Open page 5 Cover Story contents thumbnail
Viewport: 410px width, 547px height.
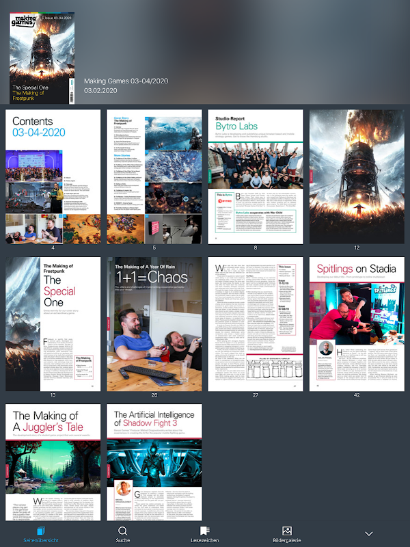click(154, 177)
